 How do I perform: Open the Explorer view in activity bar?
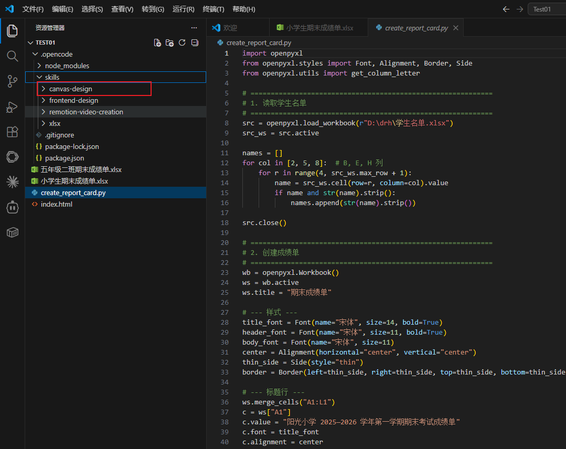(x=12, y=30)
